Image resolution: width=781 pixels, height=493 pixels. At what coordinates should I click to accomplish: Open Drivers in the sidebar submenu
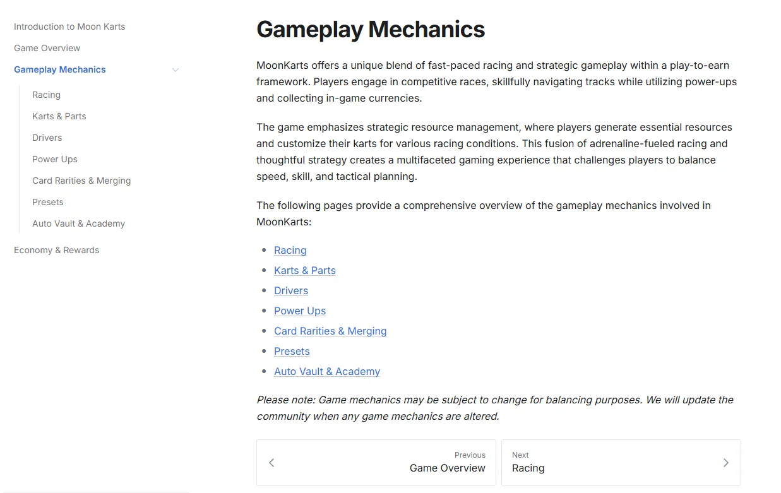coord(47,138)
